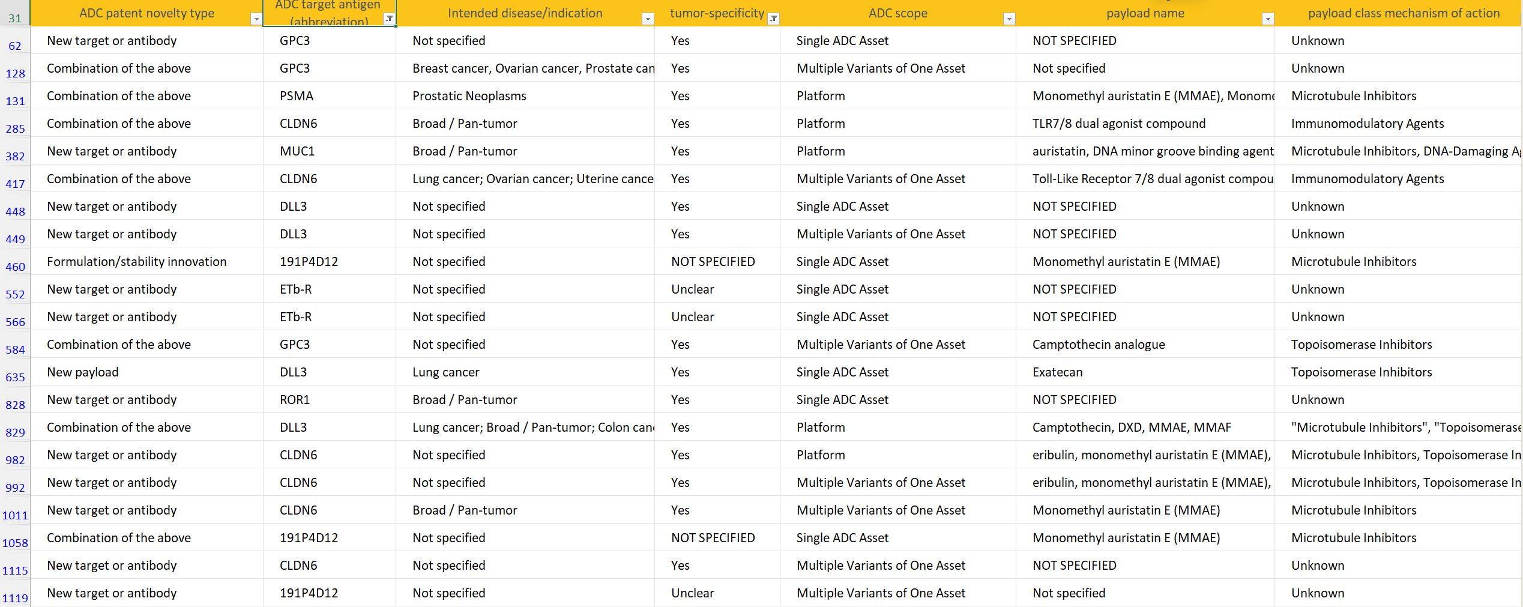Click 'Topoisomerase Inhibitors' cell in row 584
This screenshot has width=1523, height=607.
[x=1399, y=344]
